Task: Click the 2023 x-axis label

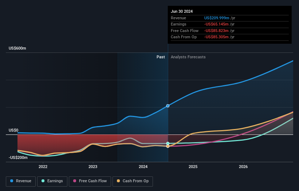Action: 93,167
